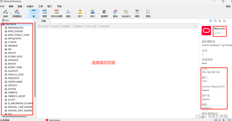232x121 pixels.
Task: Click the 实体化视图 (Materialized View) icon
Action: (x=56, y=13)
